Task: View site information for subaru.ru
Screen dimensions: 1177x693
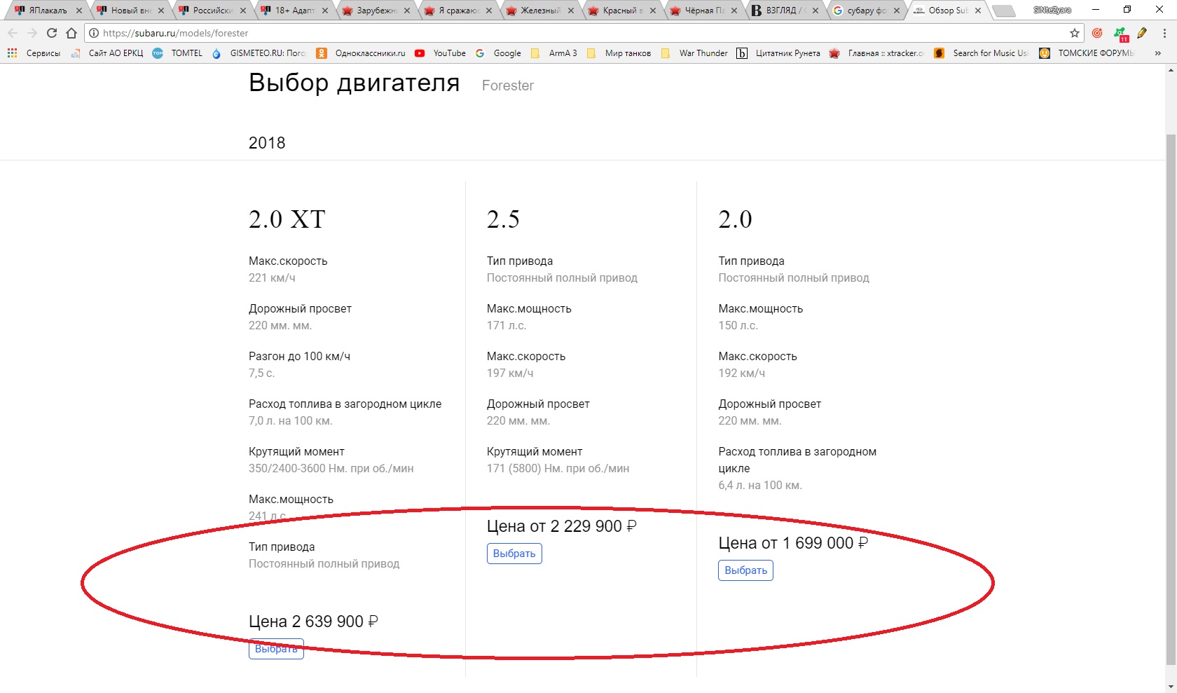Action: click(x=94, y=33)
